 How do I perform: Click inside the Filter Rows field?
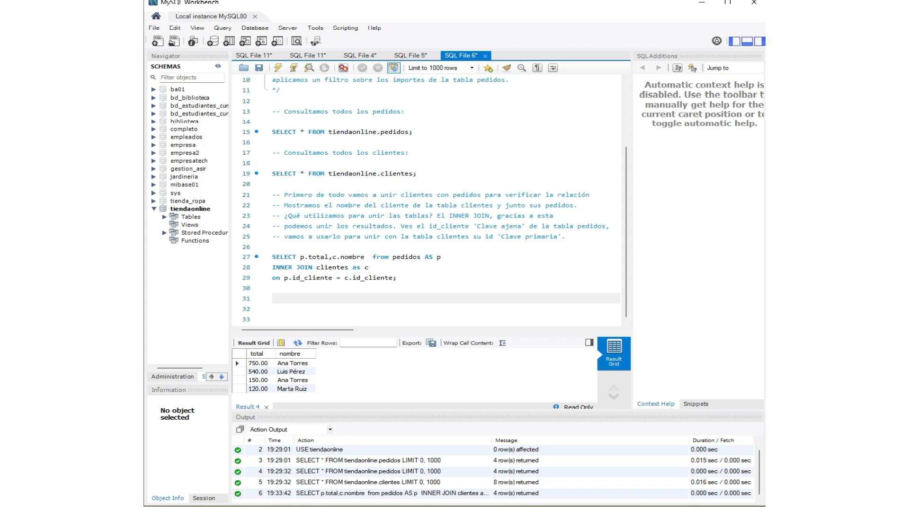click(368, 343)
